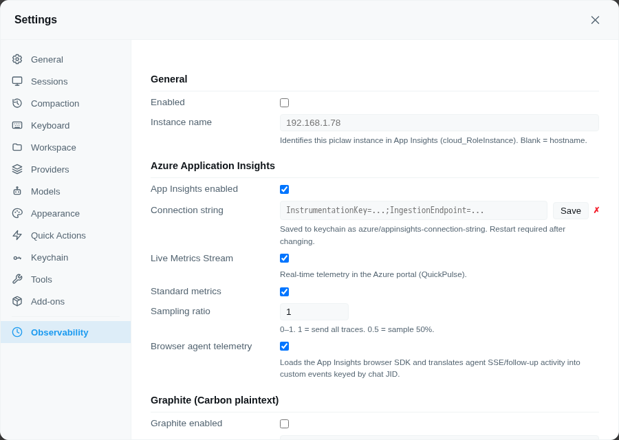This screenshot has height=440, width=619.
Task: Click the Standard metrics label
Action: (186, 291)
